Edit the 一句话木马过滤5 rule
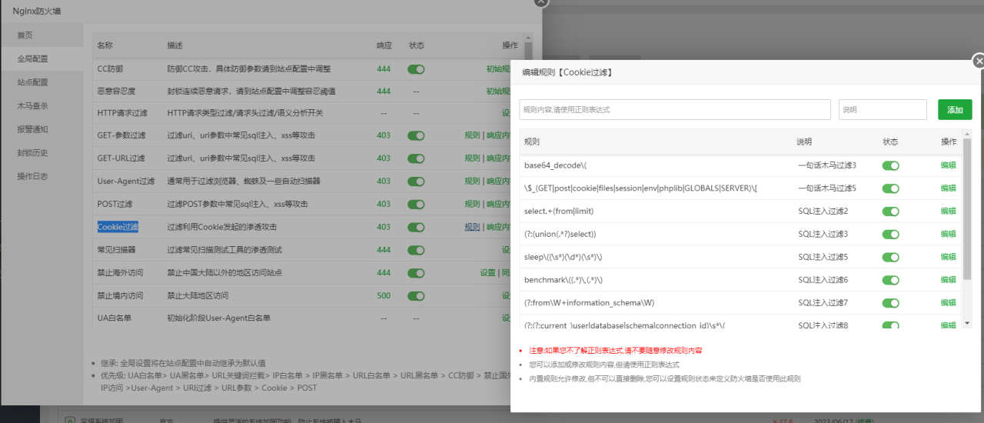 [x=948, y=188]
